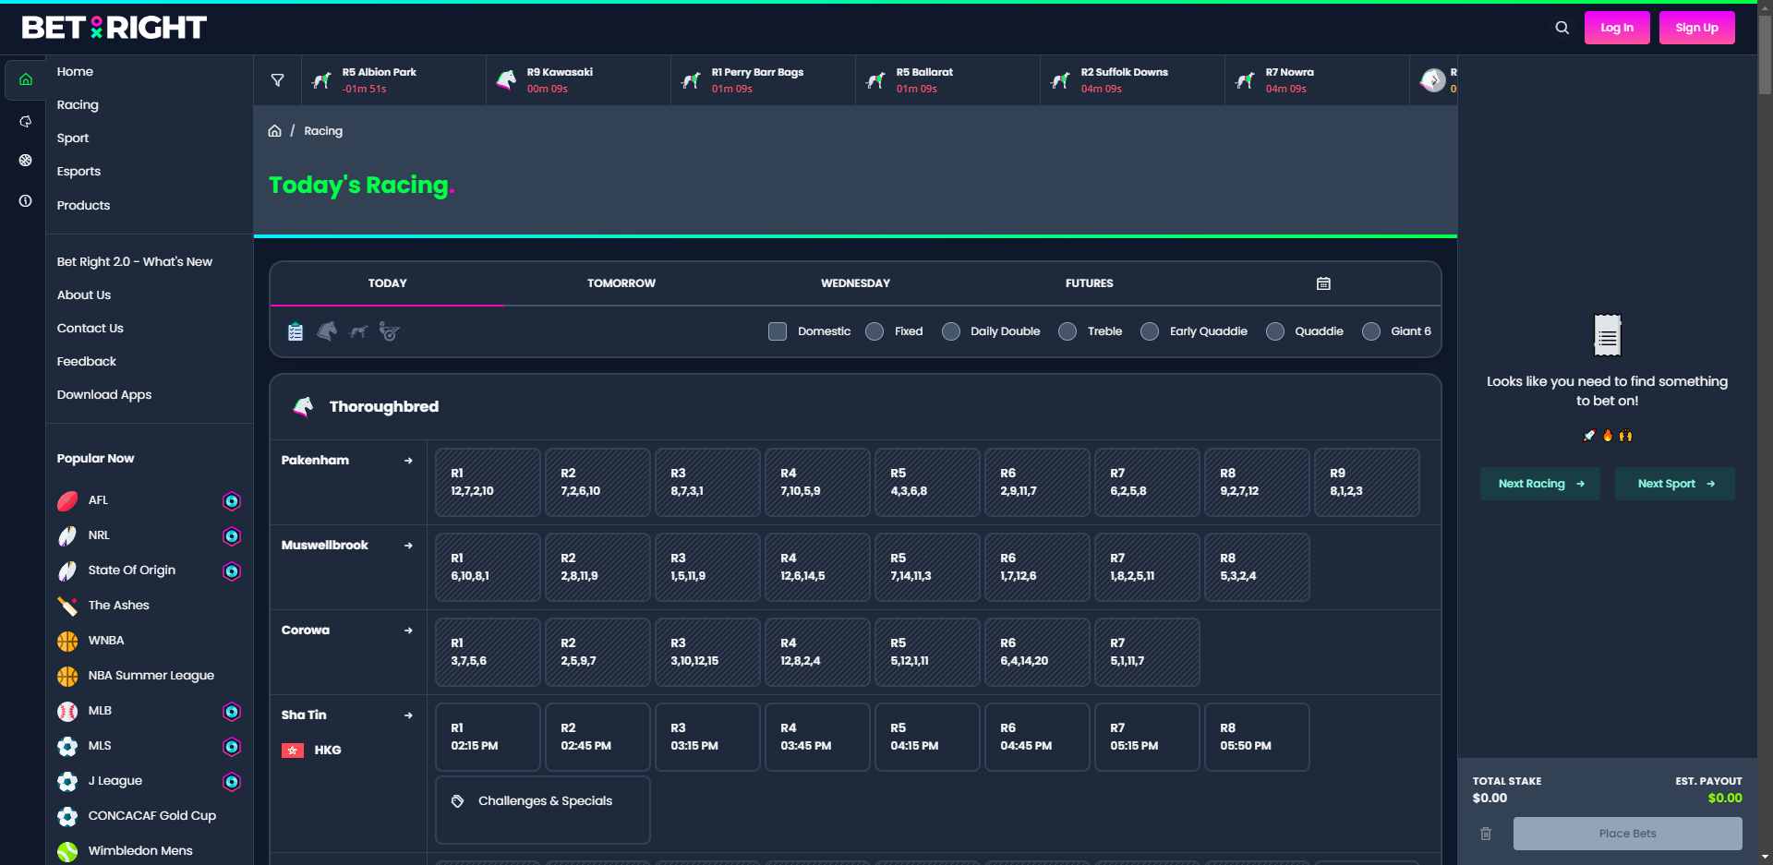Open Sha Tin R5 04:15 PM race
Screen dimensions: 1773x865
(x=927, y=737)
